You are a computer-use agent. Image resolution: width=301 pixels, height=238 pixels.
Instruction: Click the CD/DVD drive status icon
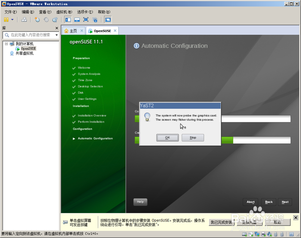pos(251,234)
